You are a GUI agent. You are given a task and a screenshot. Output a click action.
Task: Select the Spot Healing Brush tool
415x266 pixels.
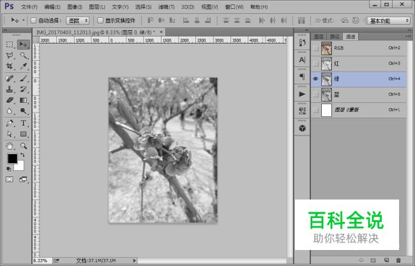(10, 79)
